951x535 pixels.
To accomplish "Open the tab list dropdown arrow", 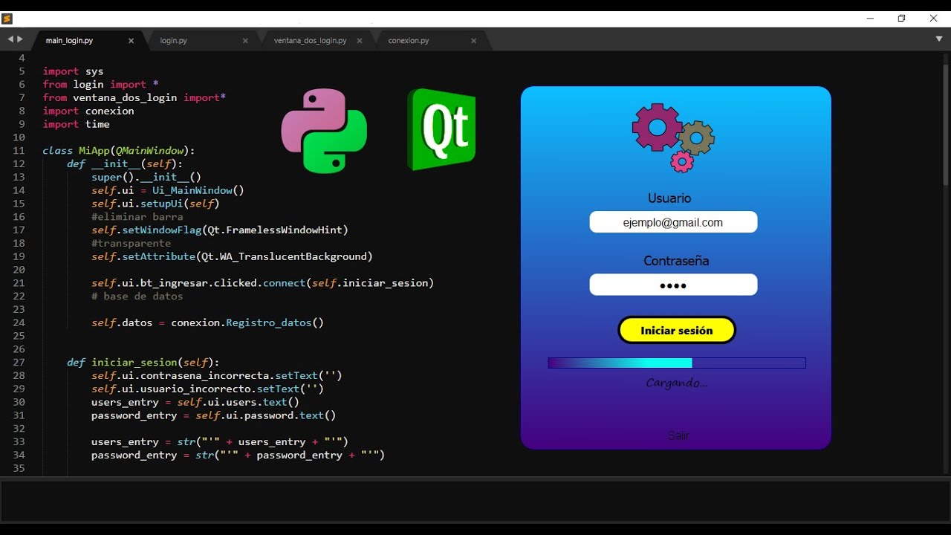I will point(939,39).
